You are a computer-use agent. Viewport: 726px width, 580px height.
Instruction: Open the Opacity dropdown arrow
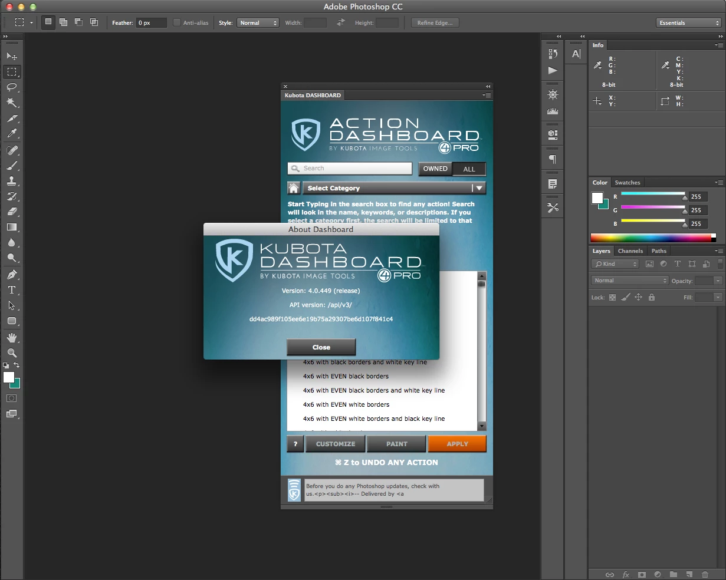pos(718,281)
